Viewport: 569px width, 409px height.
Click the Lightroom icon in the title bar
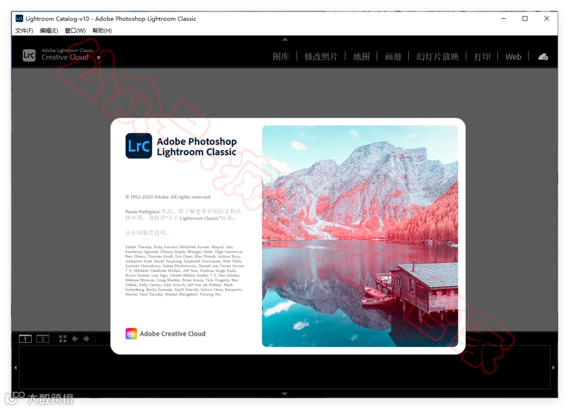click(x=19, y=18)
